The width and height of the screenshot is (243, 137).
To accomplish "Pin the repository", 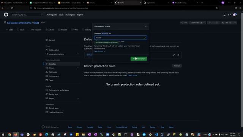I will pyautogui.click(x=184, y=23).
